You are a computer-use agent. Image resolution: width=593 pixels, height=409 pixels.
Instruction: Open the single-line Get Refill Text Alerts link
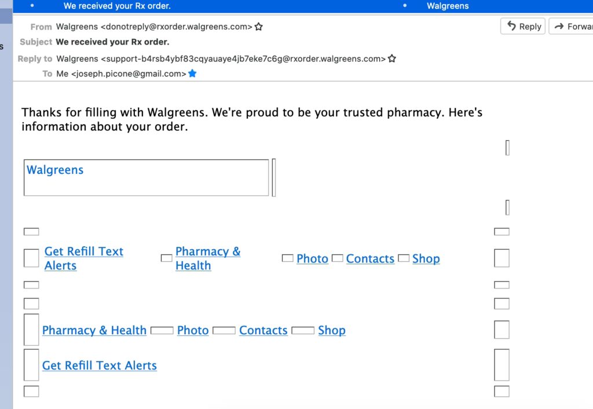point(99,366)
